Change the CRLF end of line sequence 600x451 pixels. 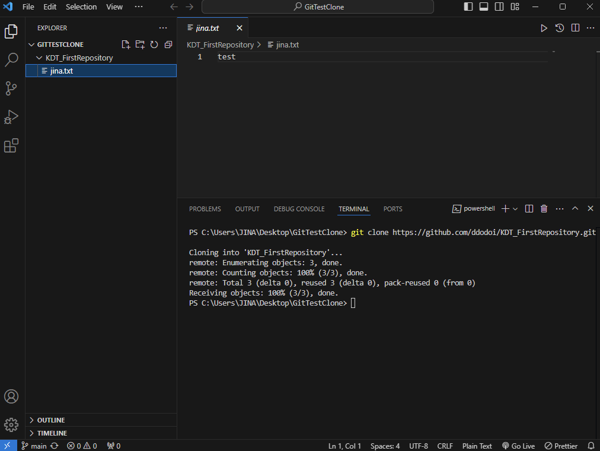click(445, 446)
